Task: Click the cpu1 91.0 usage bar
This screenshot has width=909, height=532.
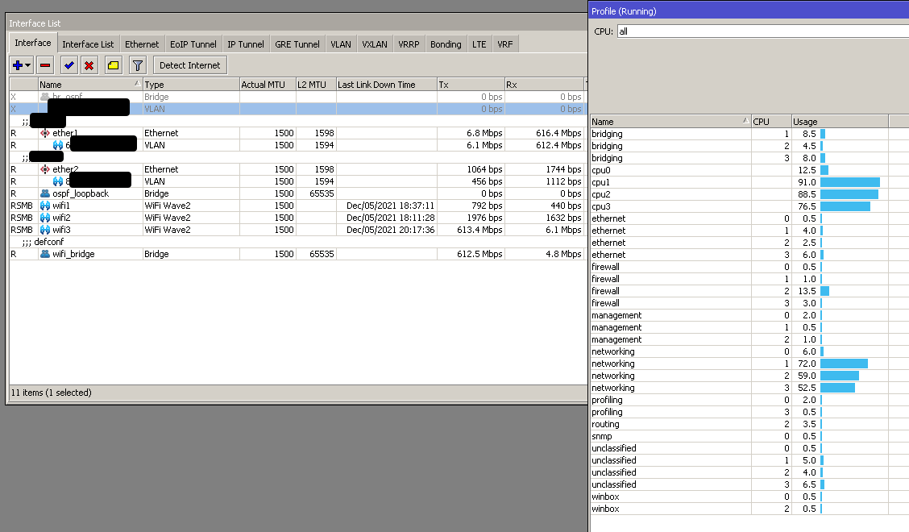Action: tap(850, 182)
